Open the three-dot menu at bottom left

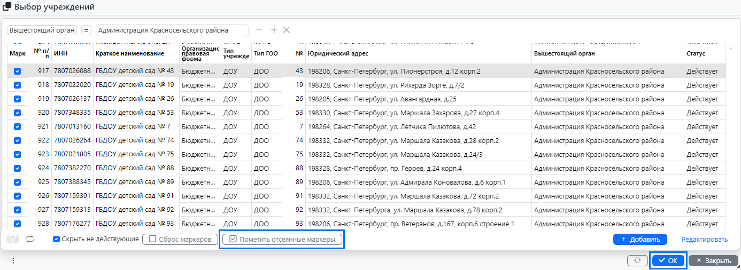tap(13, 260)
